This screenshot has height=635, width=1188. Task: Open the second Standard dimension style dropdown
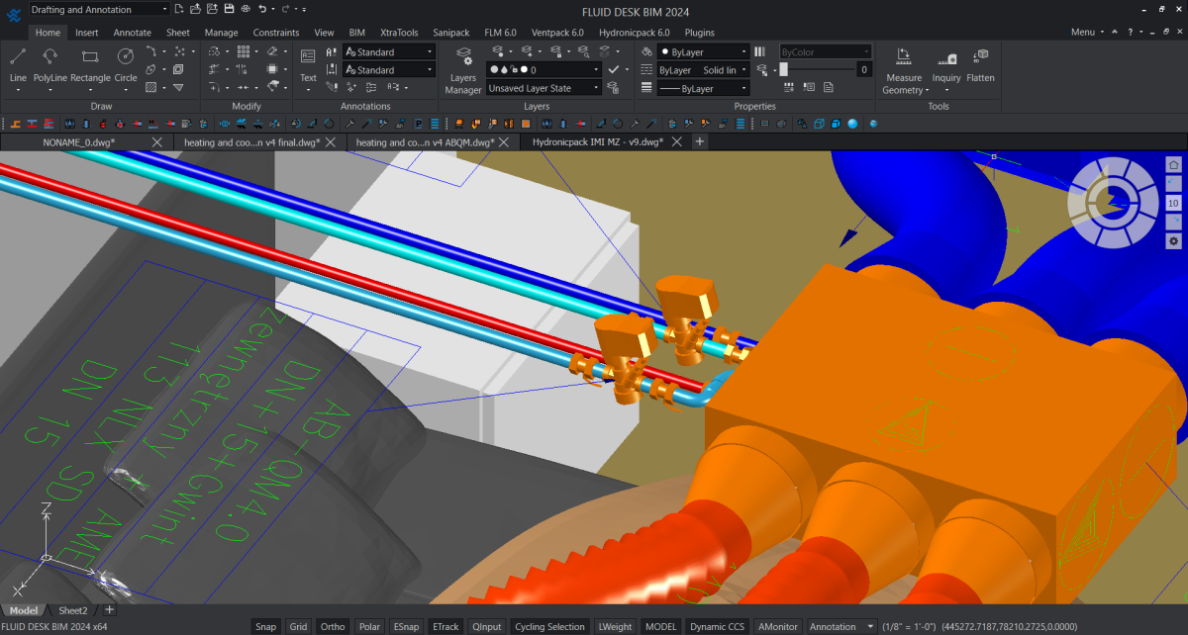(389, 70)
